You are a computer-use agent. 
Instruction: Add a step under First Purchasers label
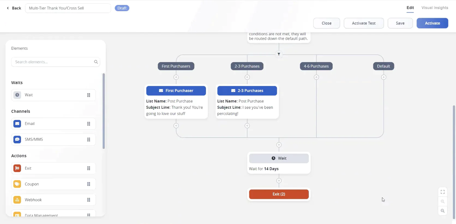click(x=176, y=77)
